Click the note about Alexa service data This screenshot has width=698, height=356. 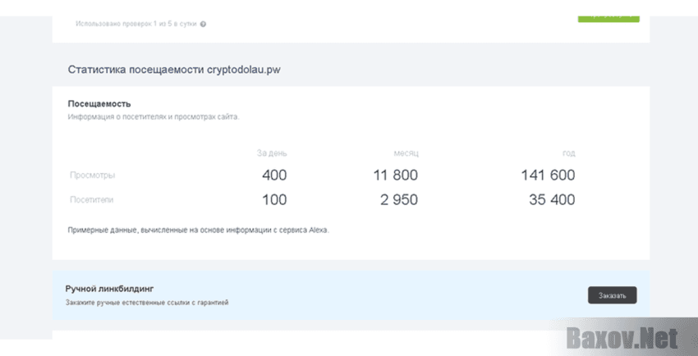point(199,230)
